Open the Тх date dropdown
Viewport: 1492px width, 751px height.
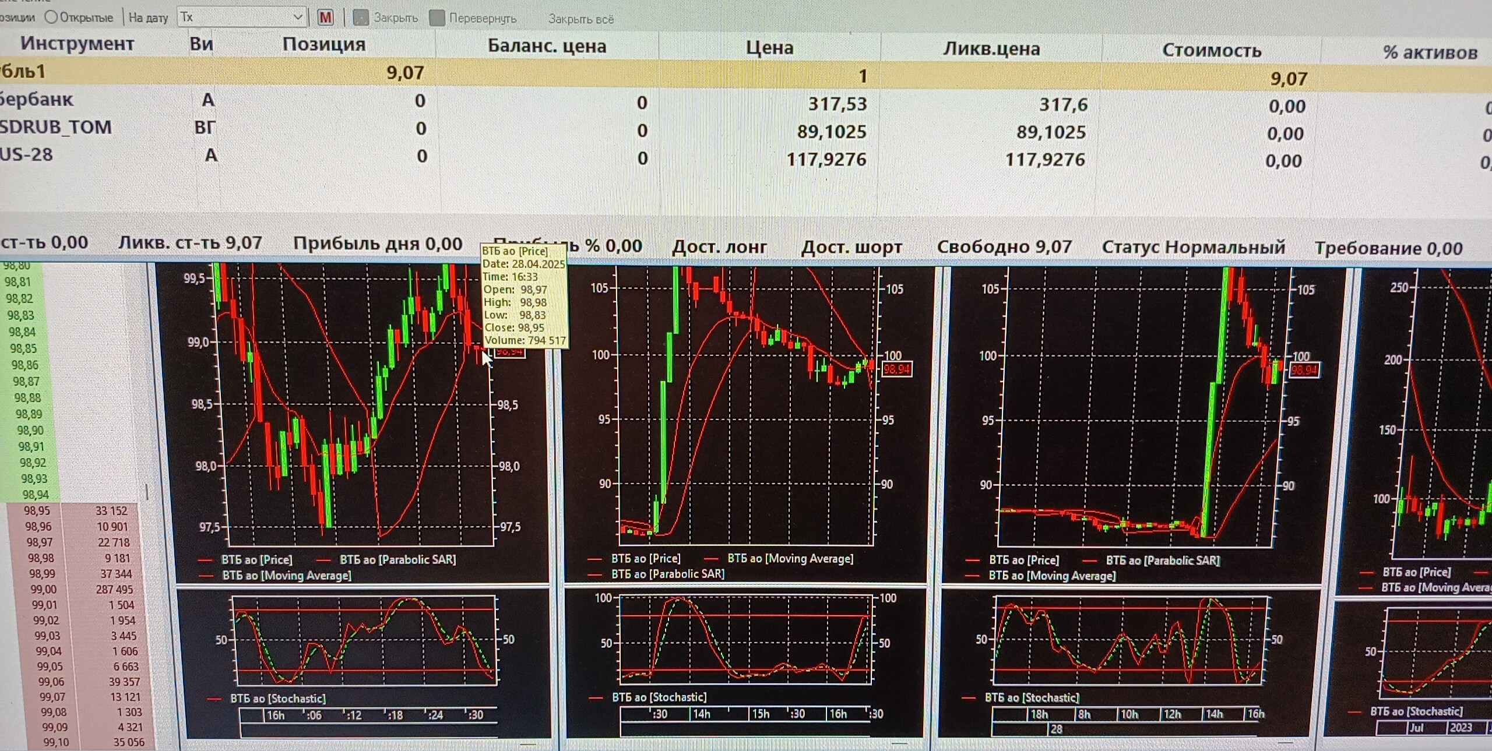pyautogui.click(x=297, y=17)
